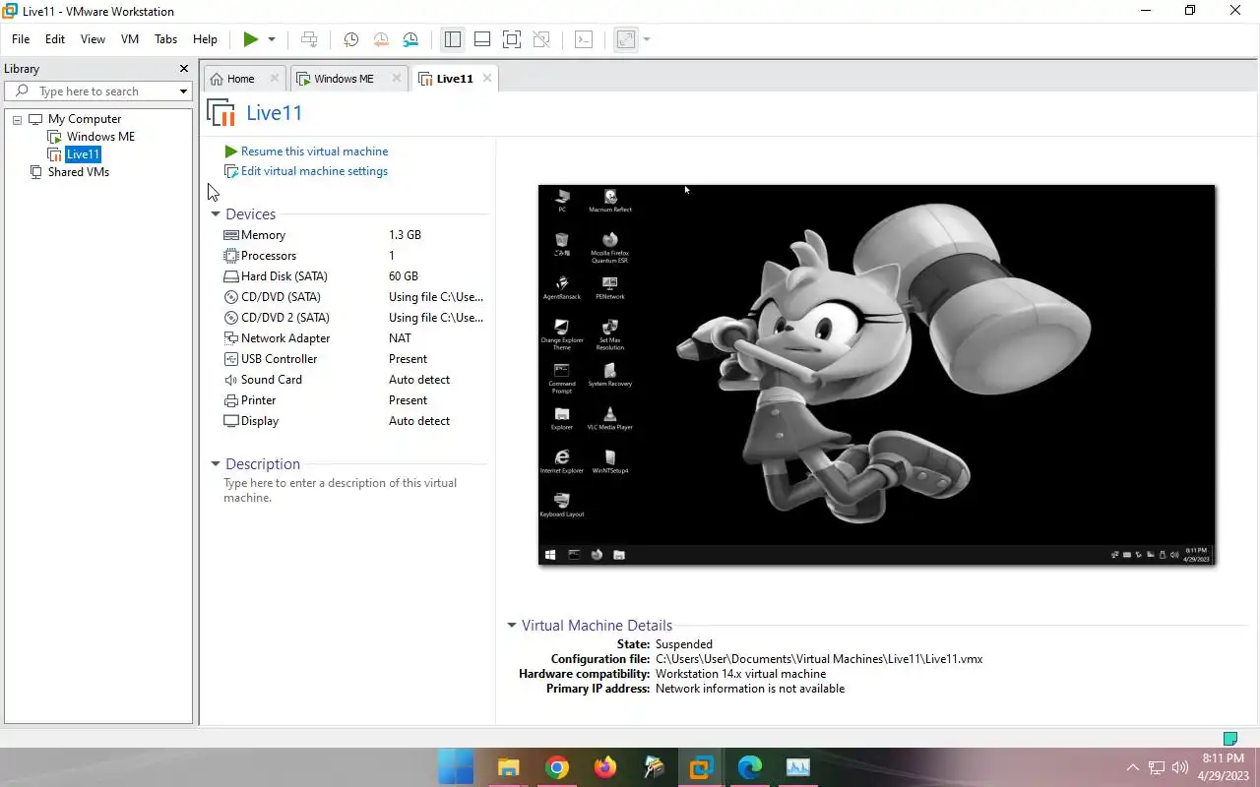This screenshot has height=787, width=1260.
Task: Click the revert to snapshot icon
Action: [381, 39]
